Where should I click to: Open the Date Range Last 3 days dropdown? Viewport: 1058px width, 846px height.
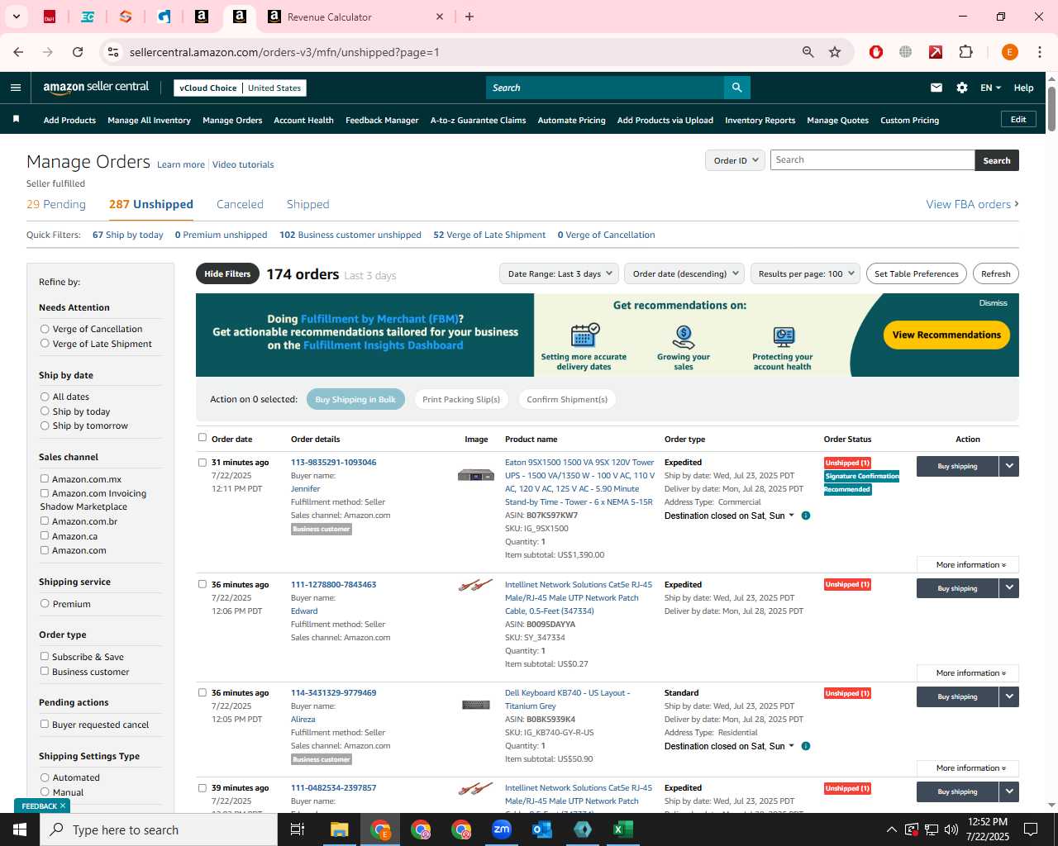tap(560, 273)
